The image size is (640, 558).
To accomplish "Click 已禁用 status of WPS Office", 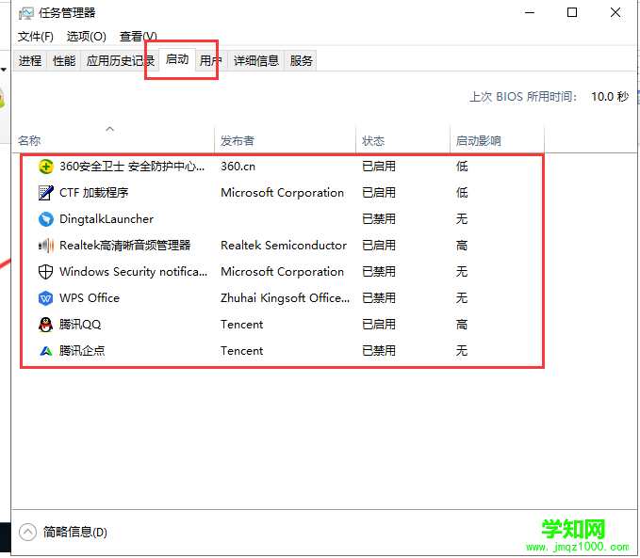I will click(x=379, y=298).
